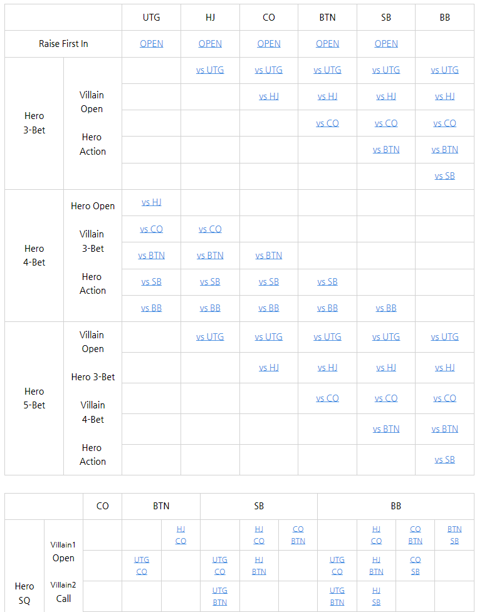Open Hero 3-Bet BB vs SB link
The height and width of the screenshot is (612, 482).
(444, 176)
